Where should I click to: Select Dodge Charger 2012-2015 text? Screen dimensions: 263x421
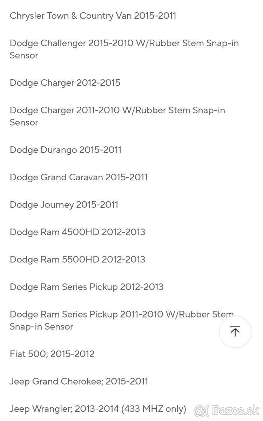65,83
